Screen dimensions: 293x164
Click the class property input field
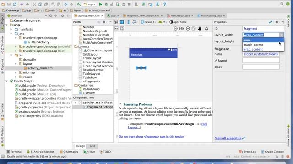(261, 67)
